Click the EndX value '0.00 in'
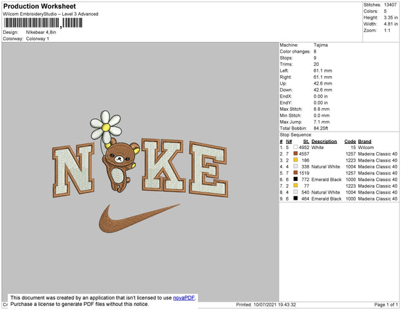Image resolution: width=401 pixels, height=310 pixels. 321,96
